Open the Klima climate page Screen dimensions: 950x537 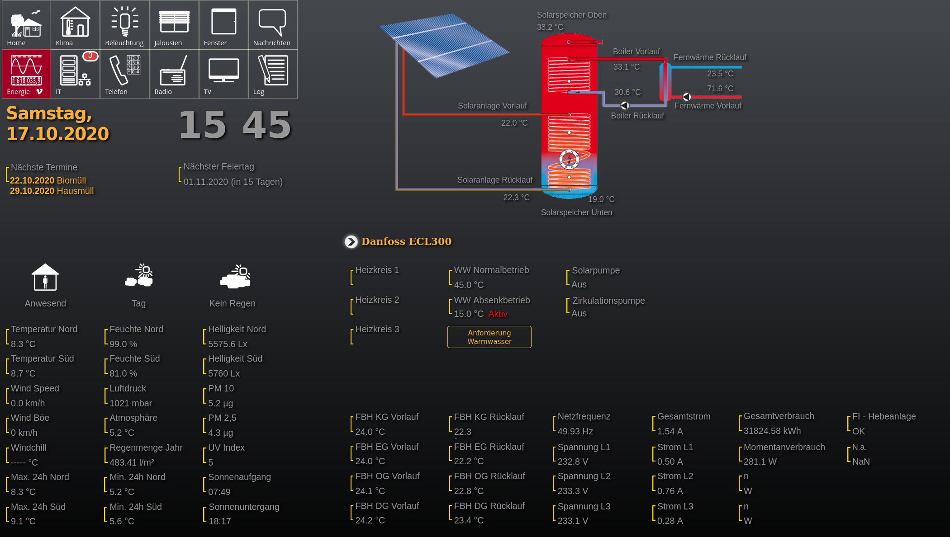pos(75,25)
